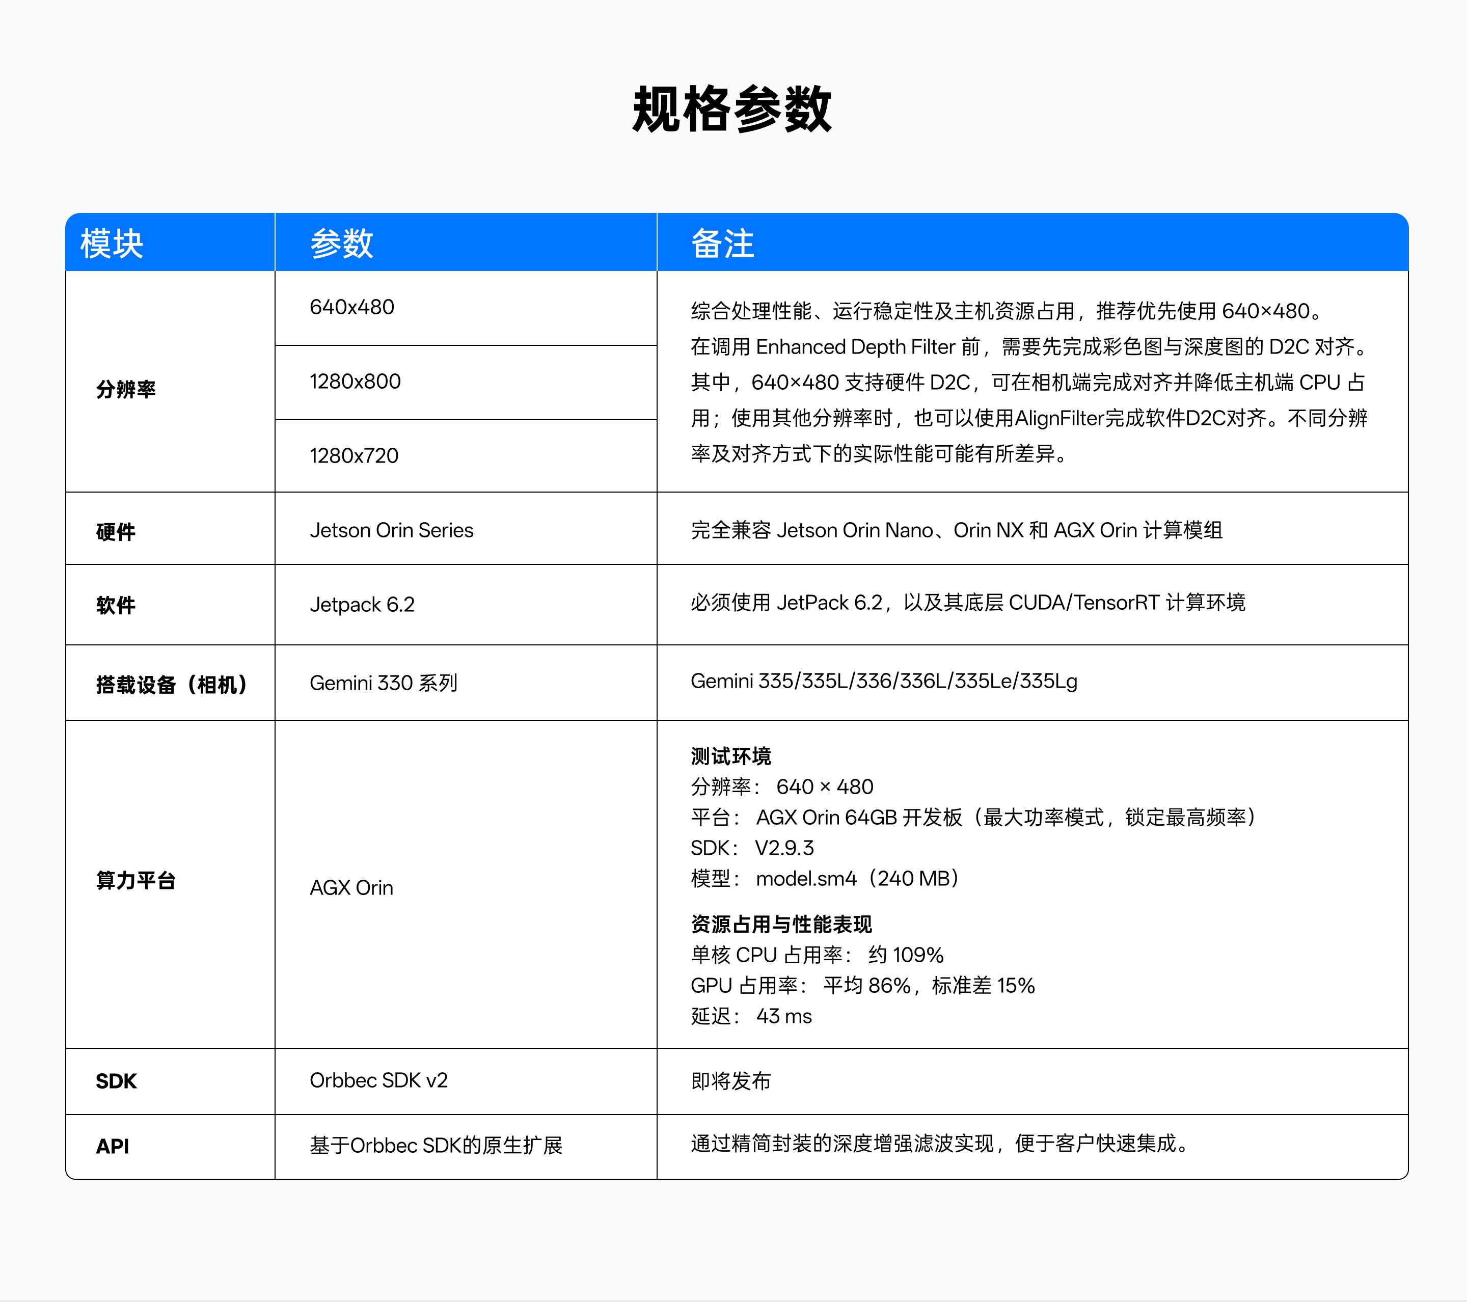The height and width of the screenshot is (1302, 1467).
Task: Click the 备注 column header
Action: point(722,244)
